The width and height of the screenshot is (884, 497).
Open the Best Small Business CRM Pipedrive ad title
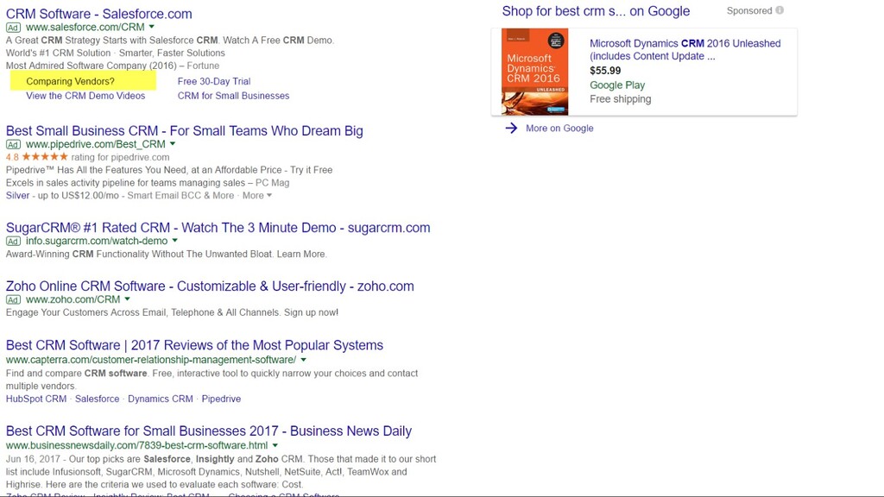click(x=185, y=131)
